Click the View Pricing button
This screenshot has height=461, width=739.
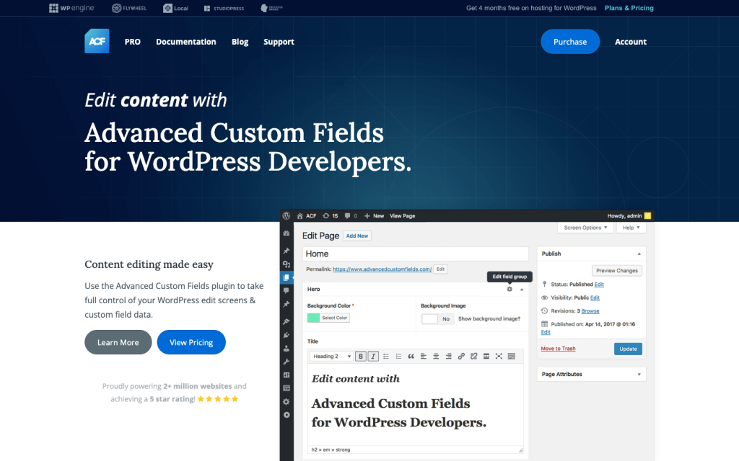(191, 342)
